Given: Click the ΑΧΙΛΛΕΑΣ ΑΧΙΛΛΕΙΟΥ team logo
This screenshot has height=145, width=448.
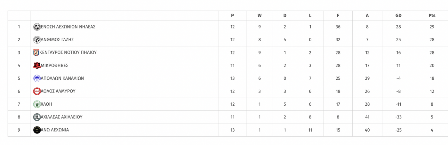Looking at the screenshot, I should [x=37, y=117].
